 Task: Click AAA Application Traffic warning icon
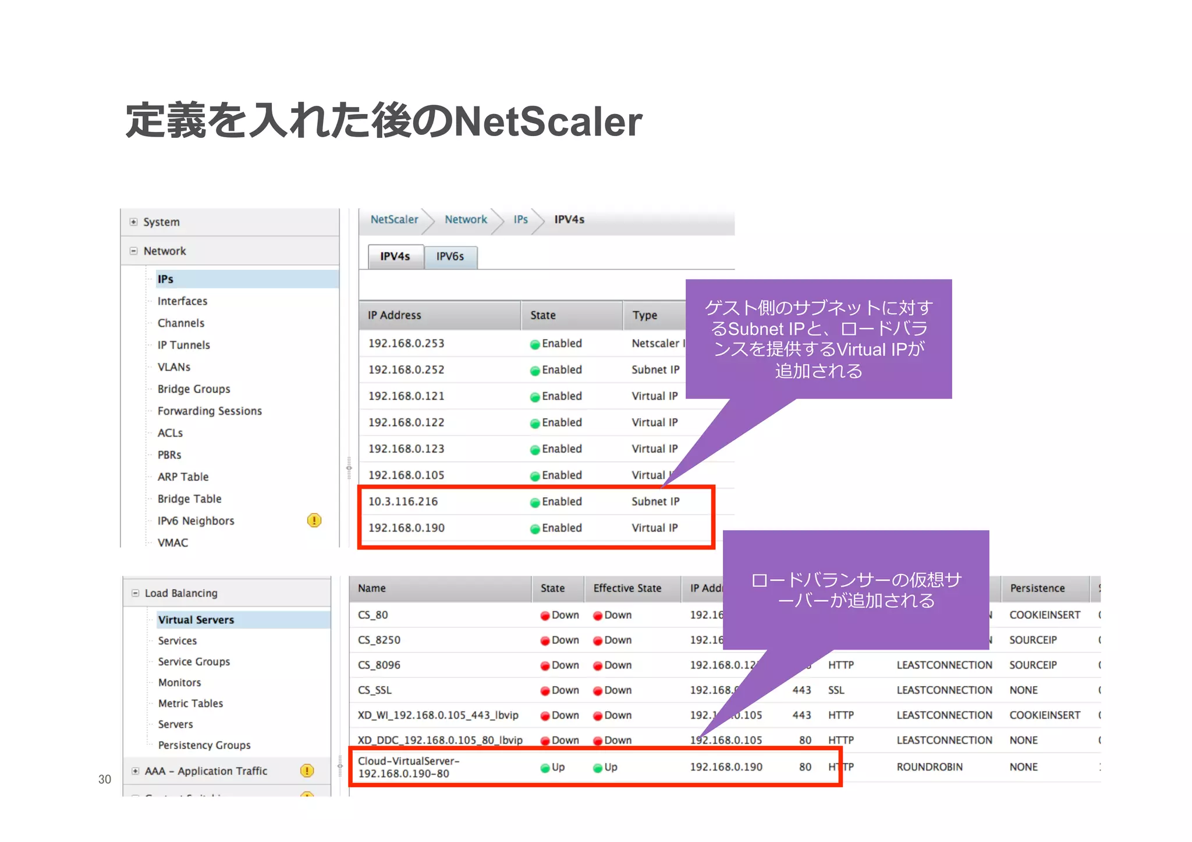(x=307, y=770)
